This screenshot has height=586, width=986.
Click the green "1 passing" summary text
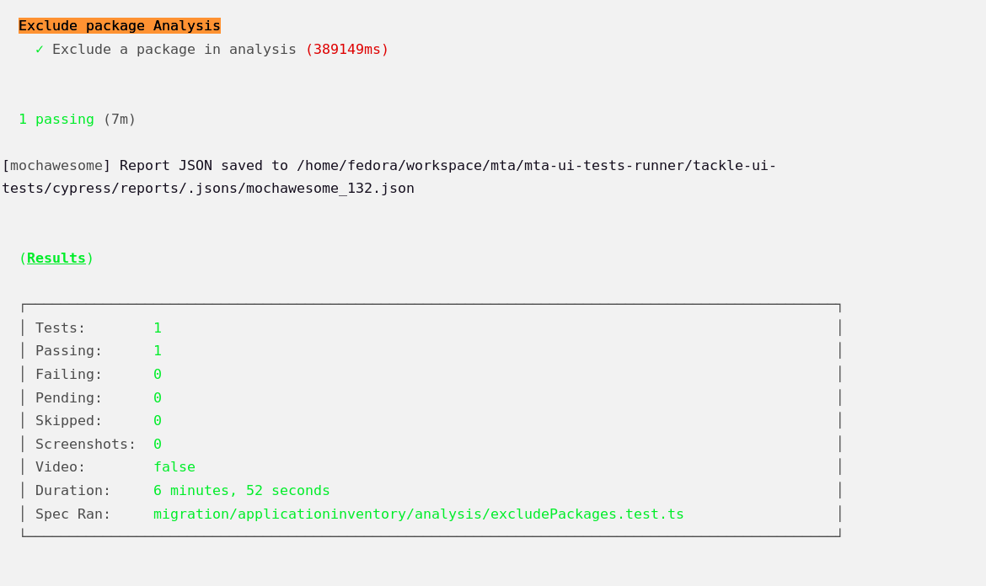click(56, 120)
